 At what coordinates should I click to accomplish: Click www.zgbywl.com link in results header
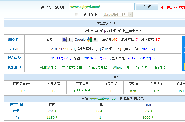click(104, 98)
